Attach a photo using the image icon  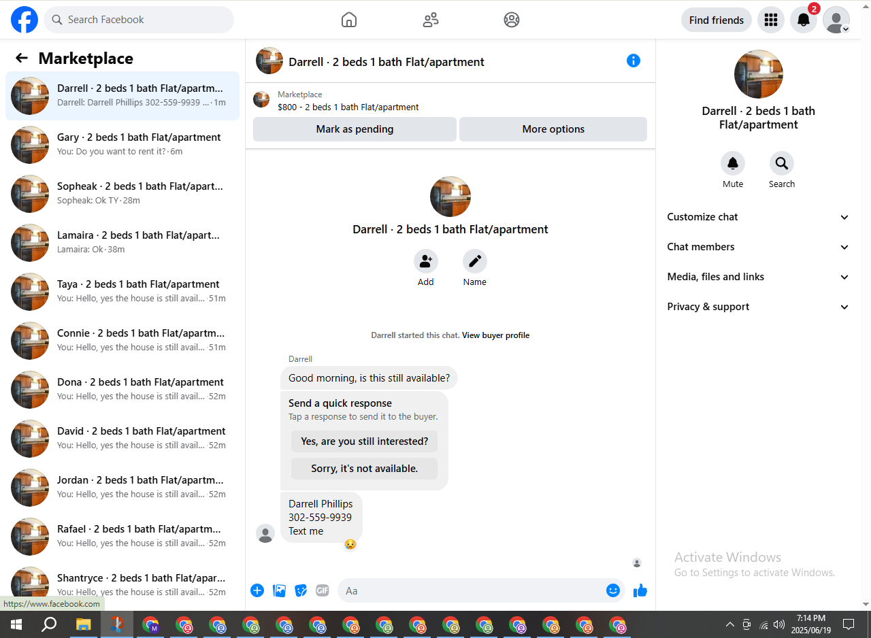(x=279, y=590)
